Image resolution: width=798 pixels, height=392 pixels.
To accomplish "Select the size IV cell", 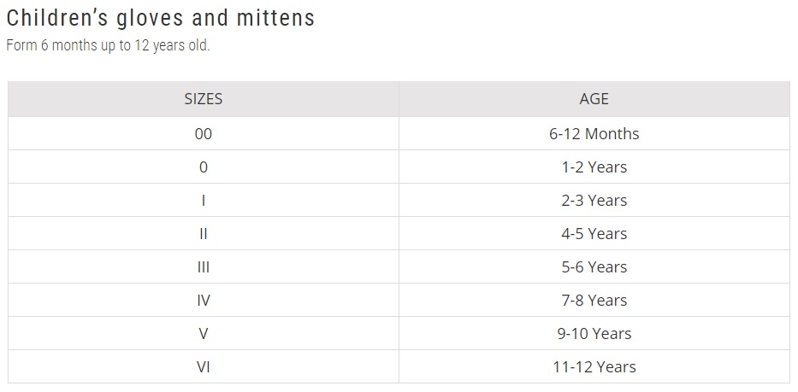I will pos(203,300).
